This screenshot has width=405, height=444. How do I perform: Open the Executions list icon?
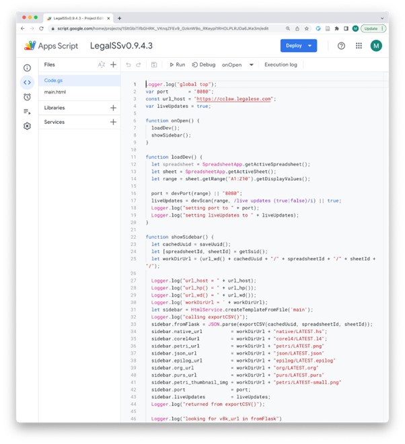27,112
